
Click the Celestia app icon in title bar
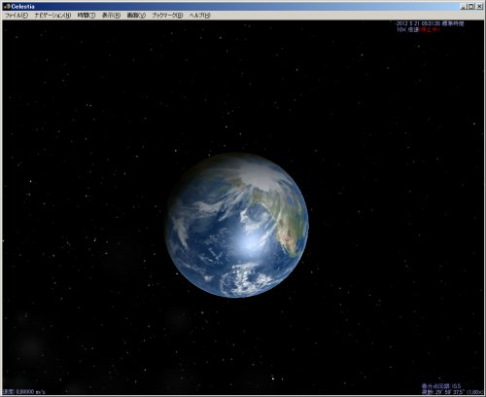(7, 7)
